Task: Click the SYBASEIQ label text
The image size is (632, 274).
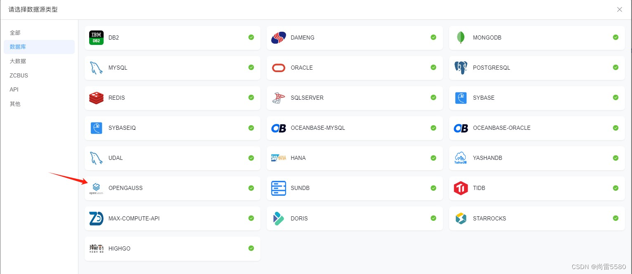Action: (122, 128)
